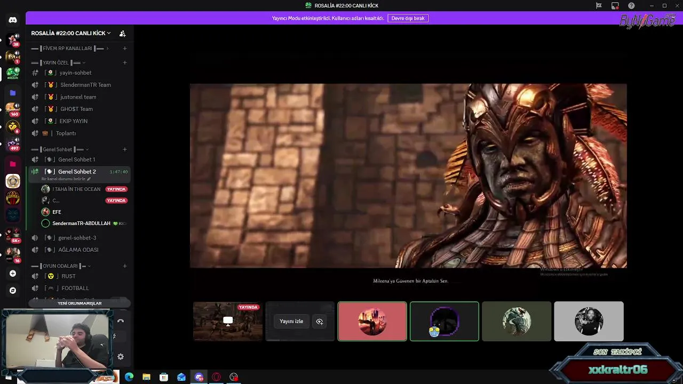Open File Explorer from taskbar
Viewport: 683px width, 384px height.
coord(146,377)
